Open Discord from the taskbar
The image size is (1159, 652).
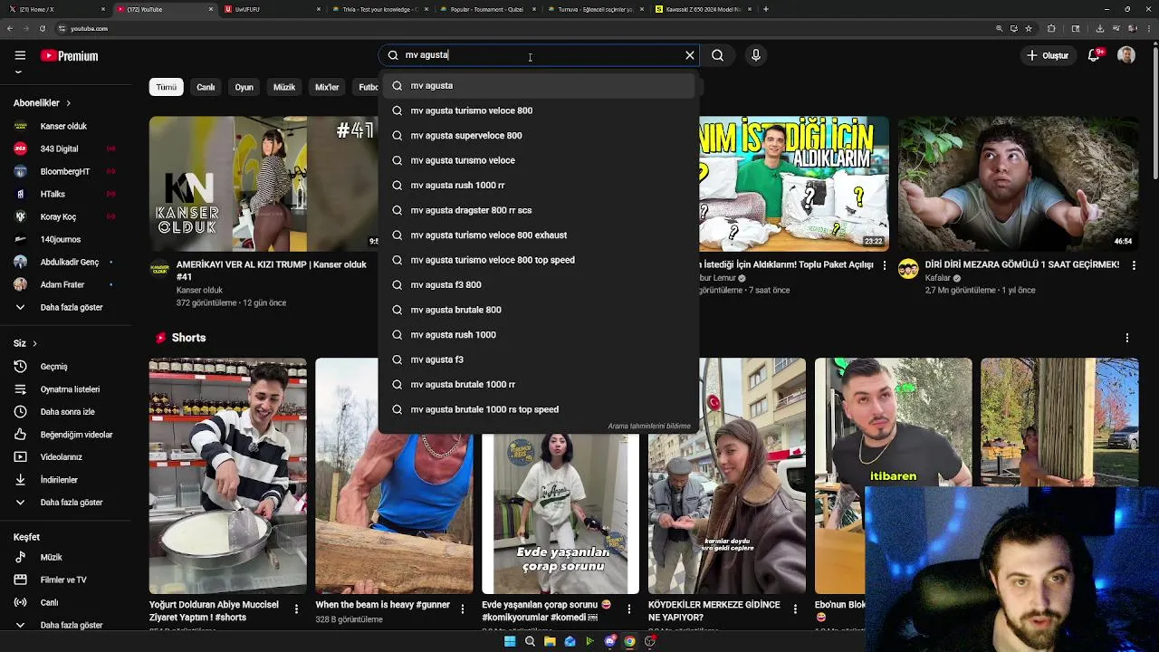609,641
